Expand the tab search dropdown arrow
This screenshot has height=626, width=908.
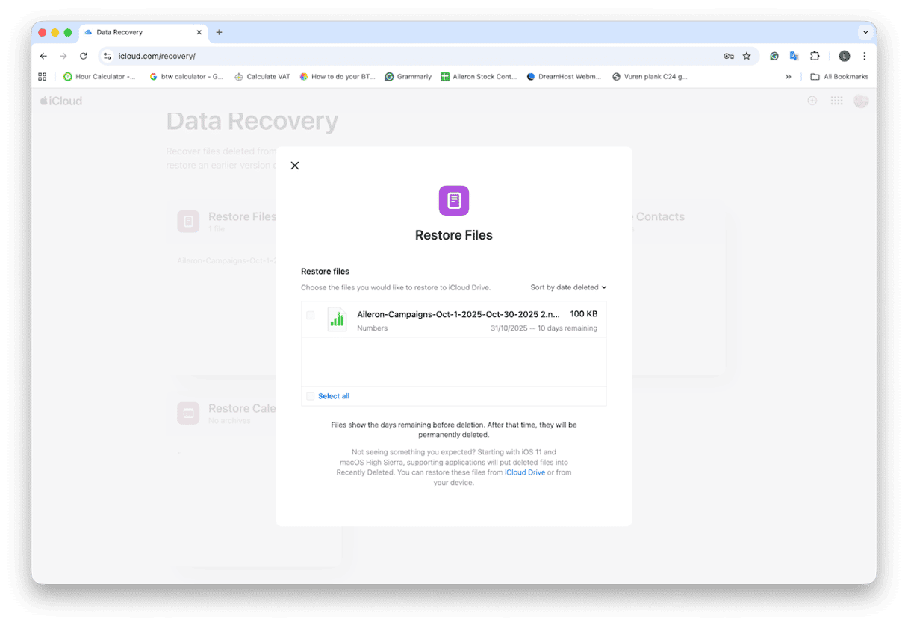click(865, 32)
